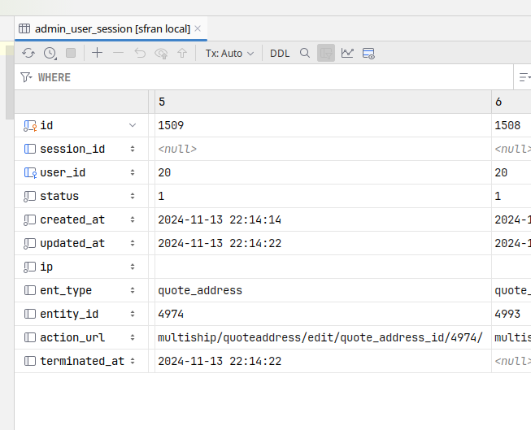Click the view settings icon after chart
Screen dimensions: 531x430
pos(368,53)
